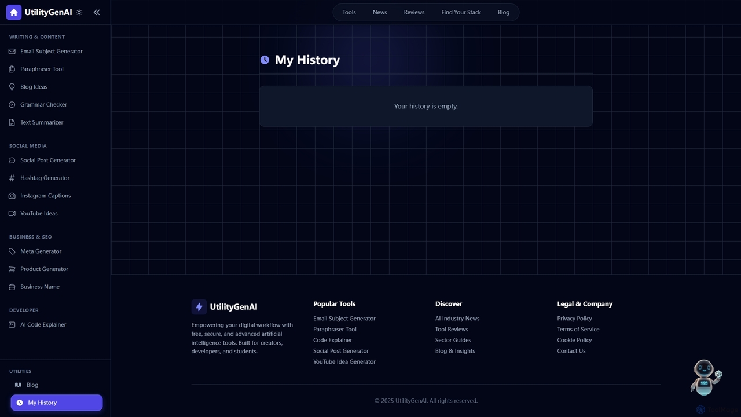The image size is (741, 417).
Task: Open Terms of Service footer link
Action: coord(578,330)
